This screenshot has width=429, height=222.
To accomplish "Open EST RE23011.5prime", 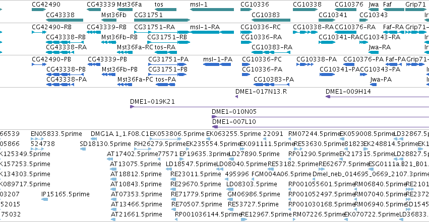I will [196, 174].
